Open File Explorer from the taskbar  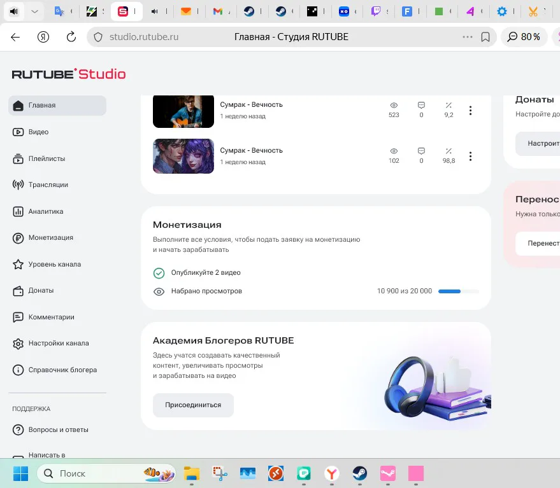(x=192, y=474)
